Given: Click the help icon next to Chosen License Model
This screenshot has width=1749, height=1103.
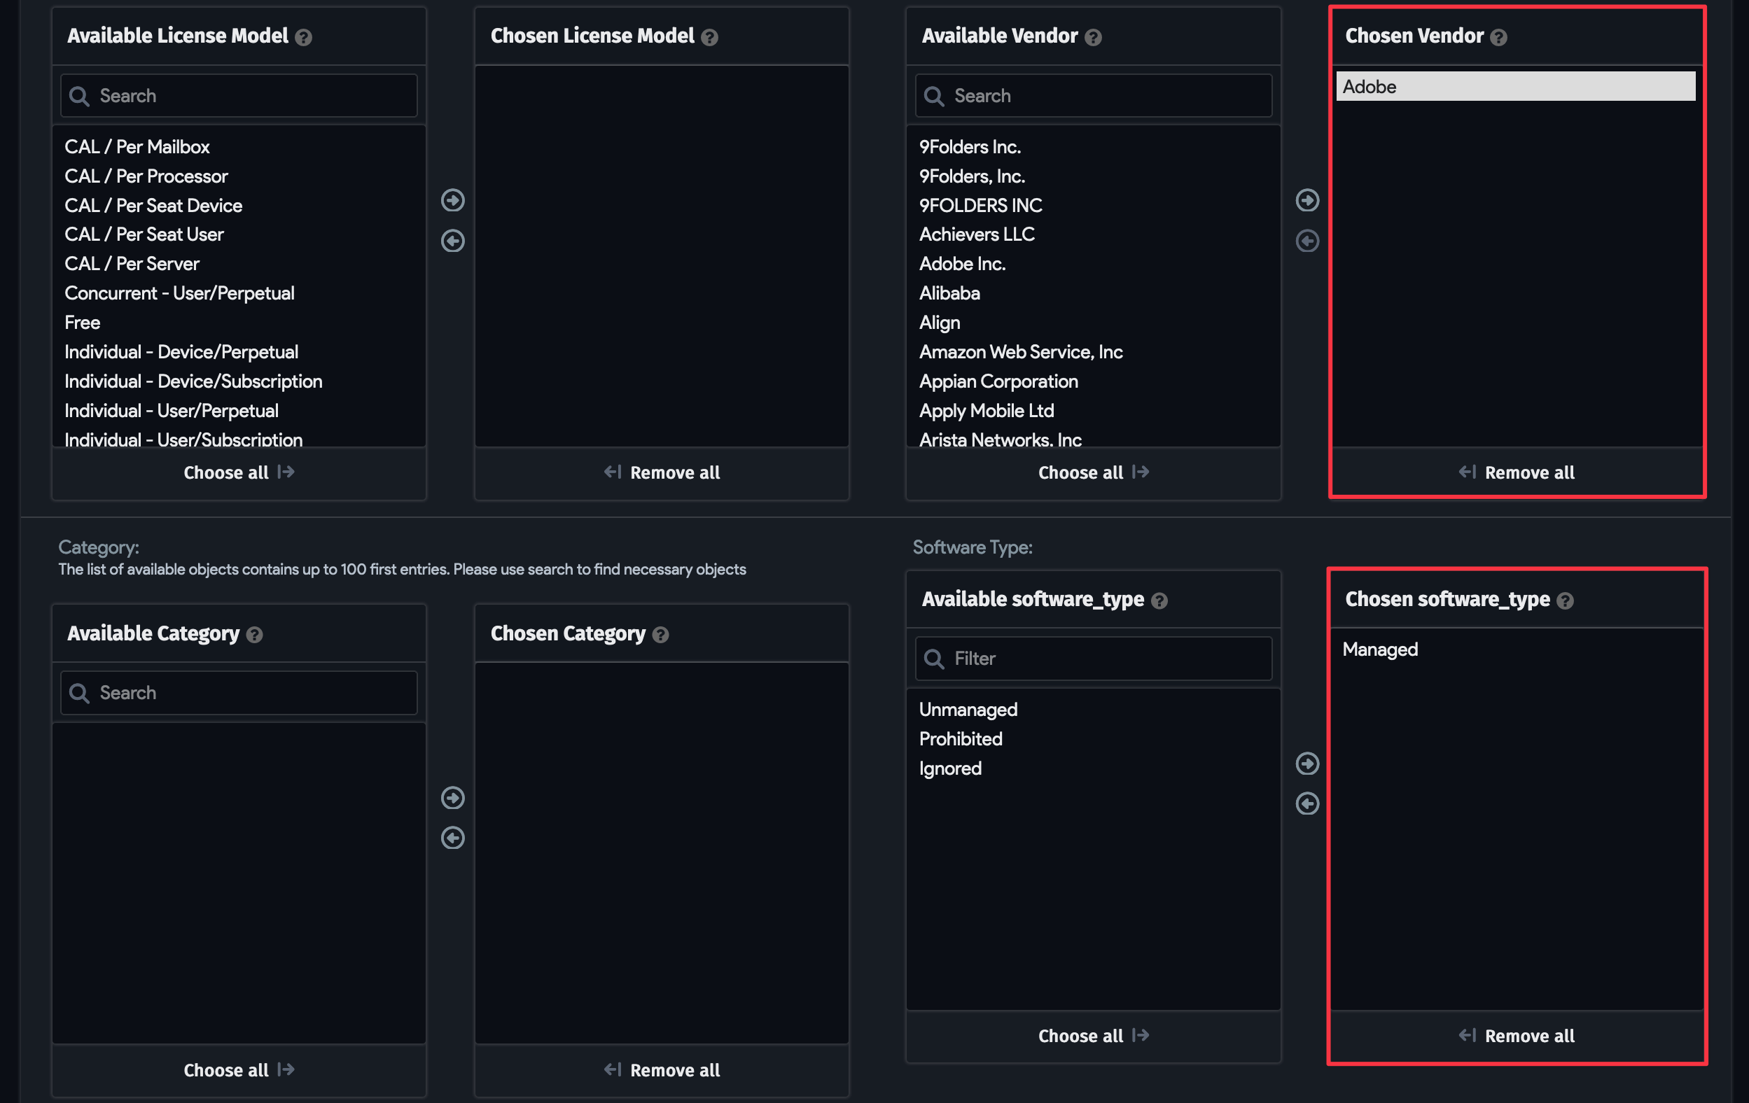Looking at the screenshot, I should coord(710,37).
